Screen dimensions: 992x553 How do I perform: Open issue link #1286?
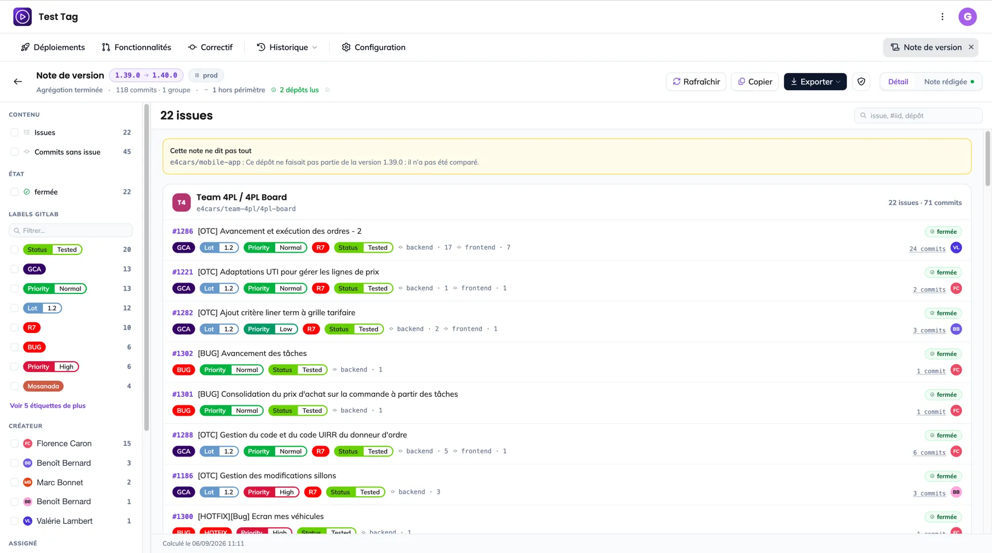183,231
